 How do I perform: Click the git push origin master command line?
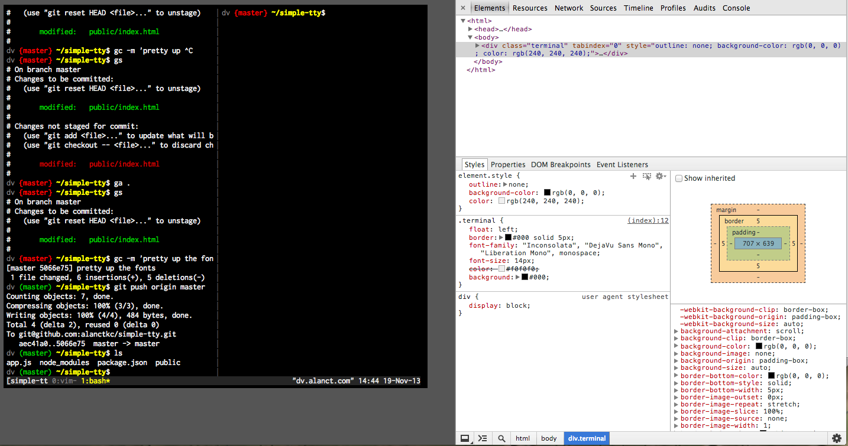click(160, 287)
